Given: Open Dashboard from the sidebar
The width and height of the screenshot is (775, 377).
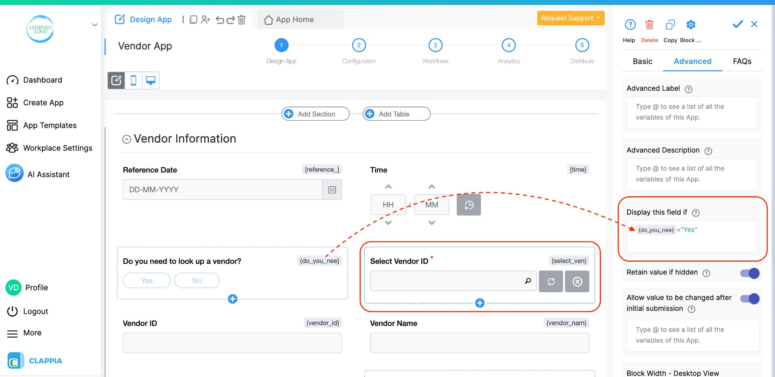Looking at the screenshot, I should pyautogui.click(x=34, y=80).
